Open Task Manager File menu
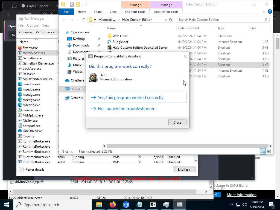 coord(21,25)
